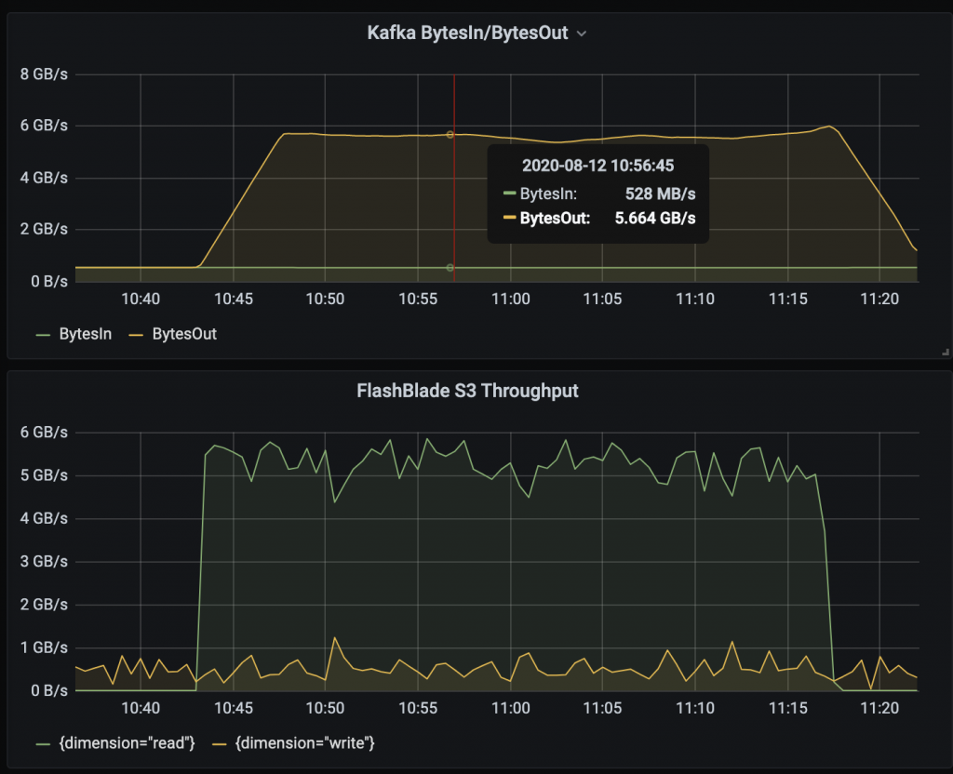Click the 10:45 time label in the FlashBlade panel
The width and height of the screenshot is (953, 774).
[234, 708]
